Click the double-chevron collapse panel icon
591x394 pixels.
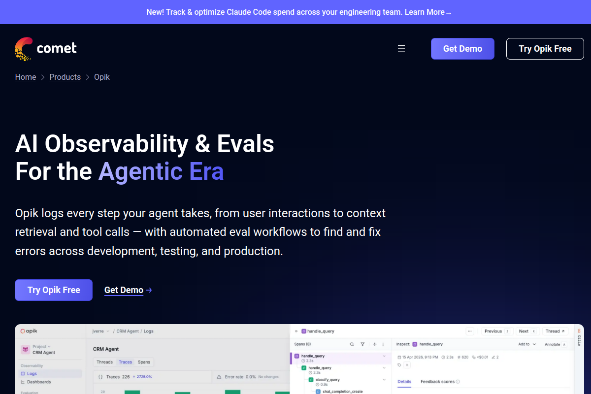tap(296, 331)
